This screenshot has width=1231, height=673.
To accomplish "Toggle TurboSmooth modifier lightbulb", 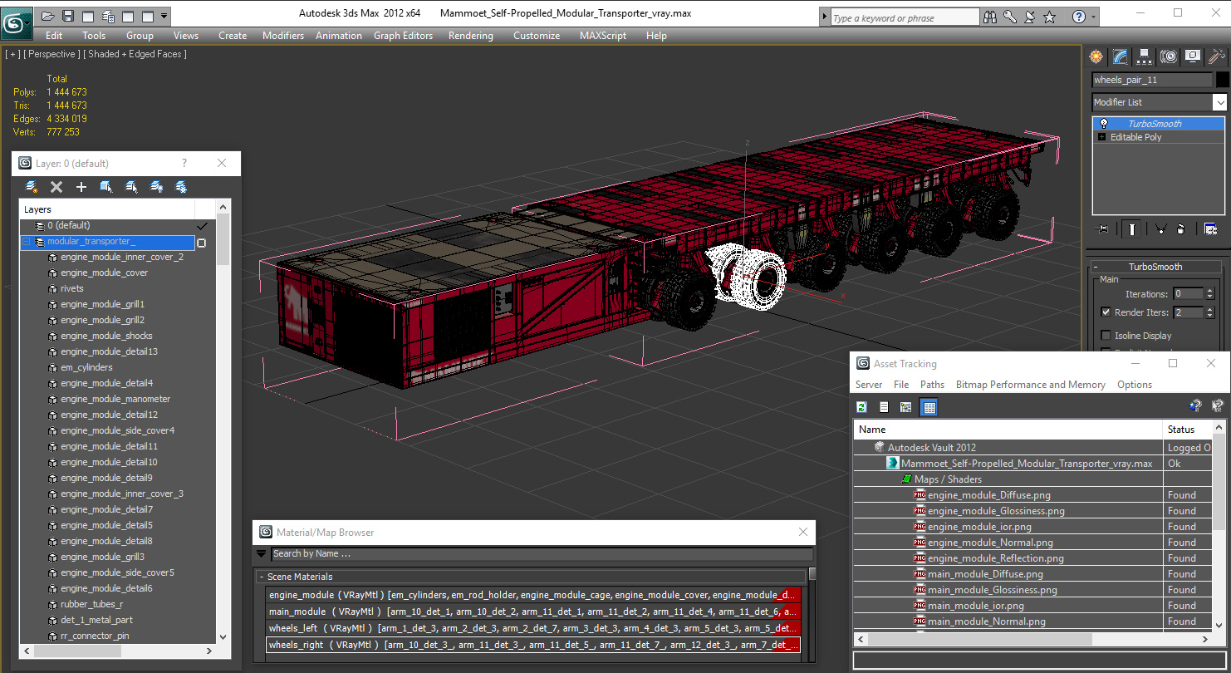I will [1102, 124].
